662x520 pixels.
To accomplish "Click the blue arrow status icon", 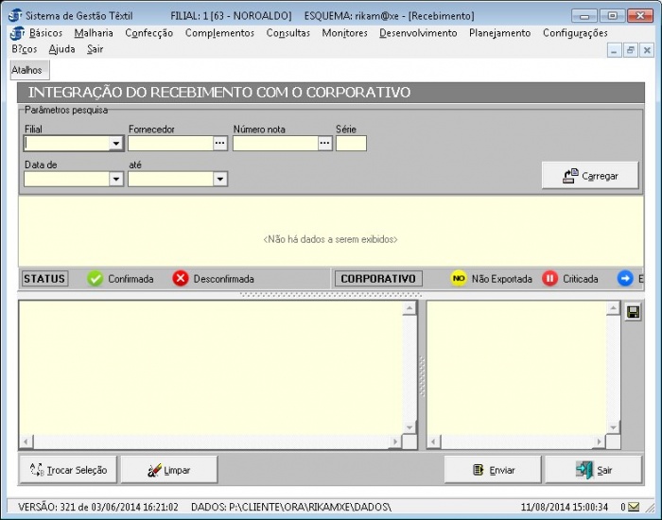I will 625,279.
